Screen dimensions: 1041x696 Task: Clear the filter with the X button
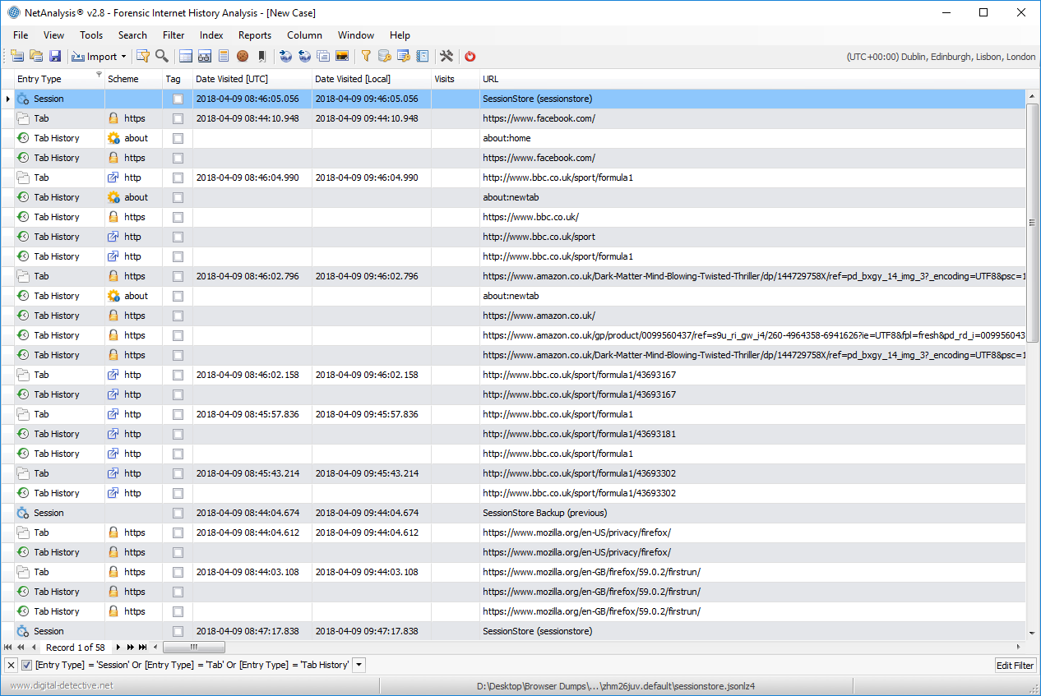pos(11,665)
